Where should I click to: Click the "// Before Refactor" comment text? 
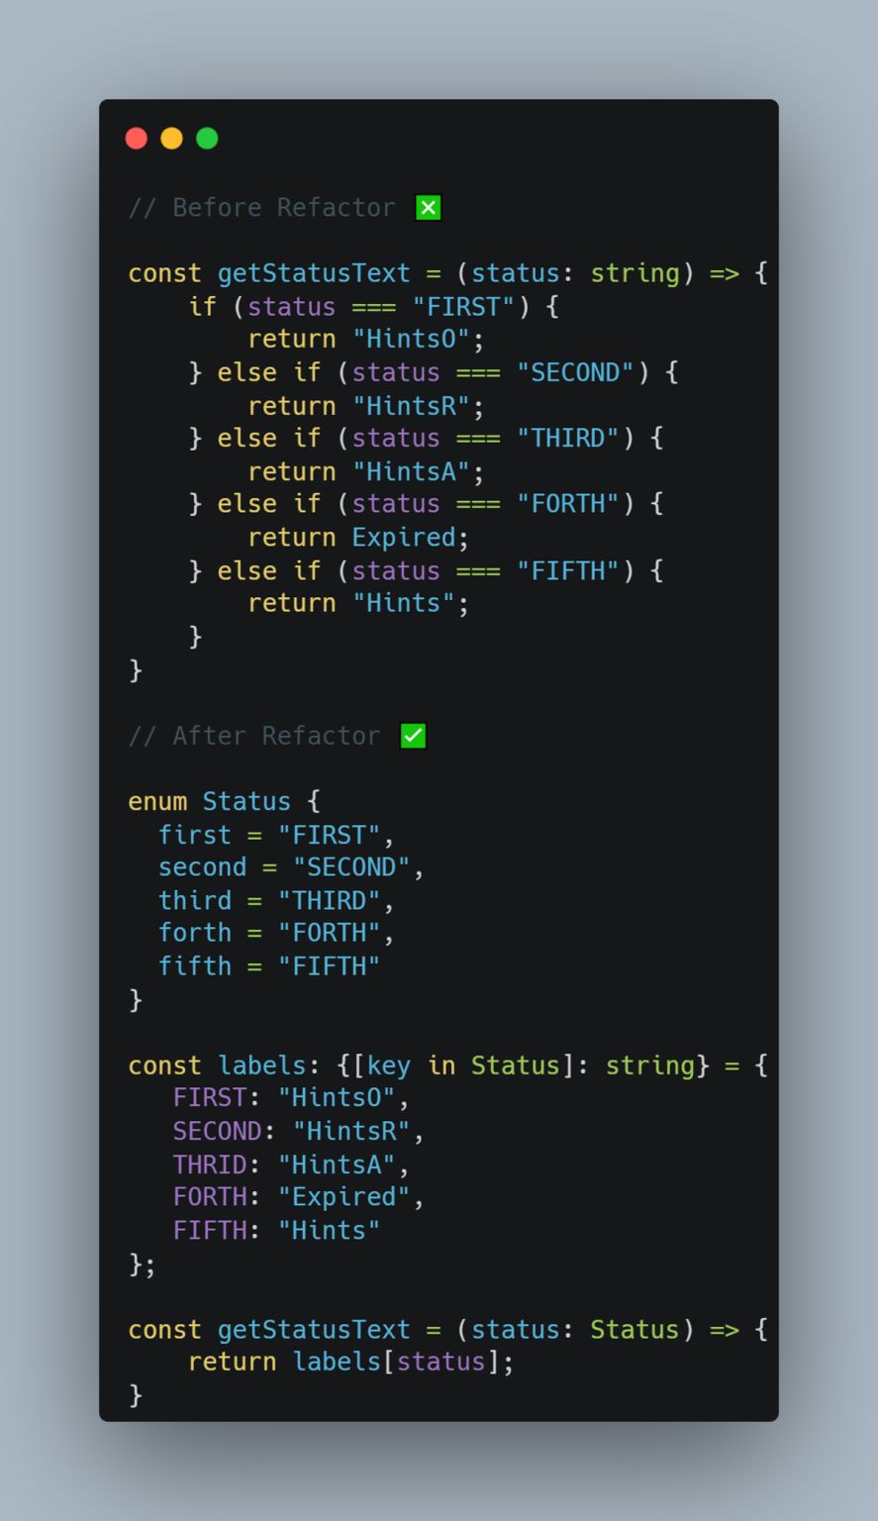pyautogui.click(x=262, y=208)
